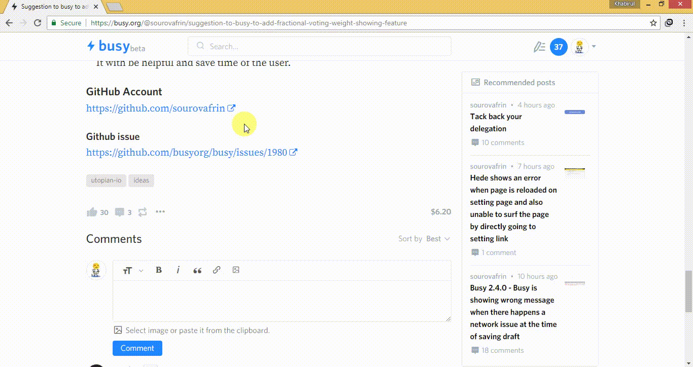693x367 pixels.
Task: Click the insert image icon in editor toolbar
Action: (236, 270)
